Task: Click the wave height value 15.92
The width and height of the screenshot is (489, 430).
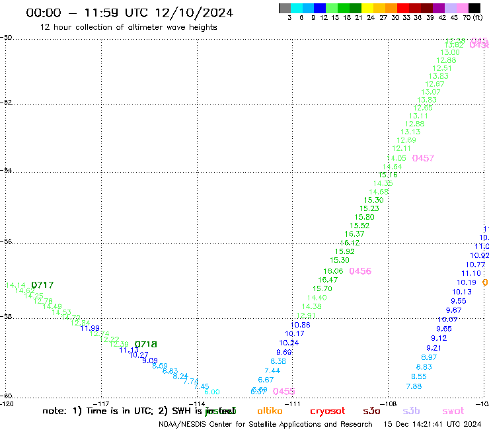Action: 344,251
